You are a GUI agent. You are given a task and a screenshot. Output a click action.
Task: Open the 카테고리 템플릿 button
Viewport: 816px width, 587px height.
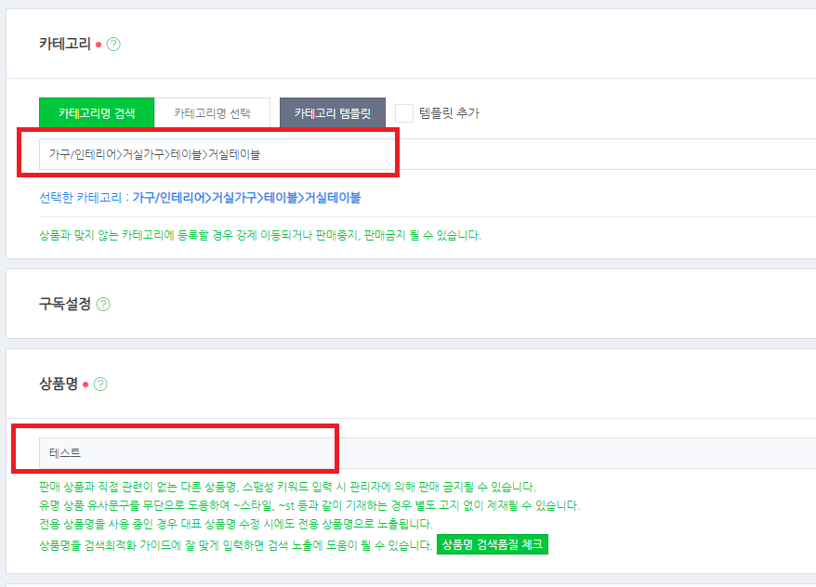(x=333, y=112)
